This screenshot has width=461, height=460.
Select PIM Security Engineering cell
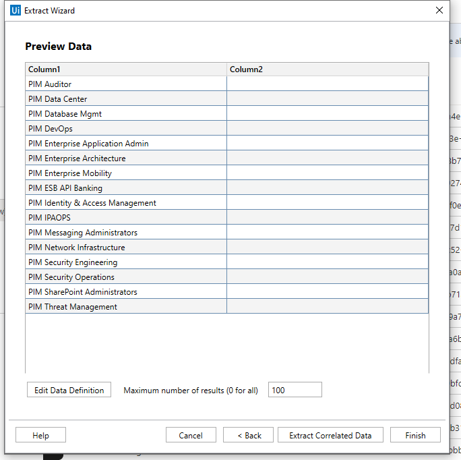coord(126,262)
